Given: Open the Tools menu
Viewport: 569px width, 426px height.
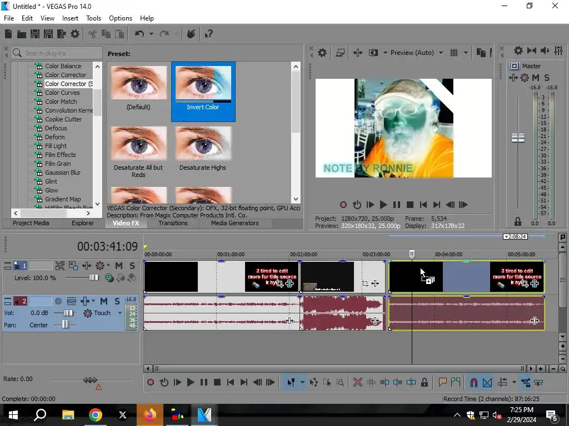Looking at the screenshot, I should (x=93, y=18).
